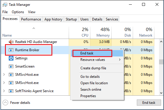The height and width of the screenshot is (110, 164).
Task: Click the 0 Mbps network value in the SmartScreen row
Action: (146, 66)
